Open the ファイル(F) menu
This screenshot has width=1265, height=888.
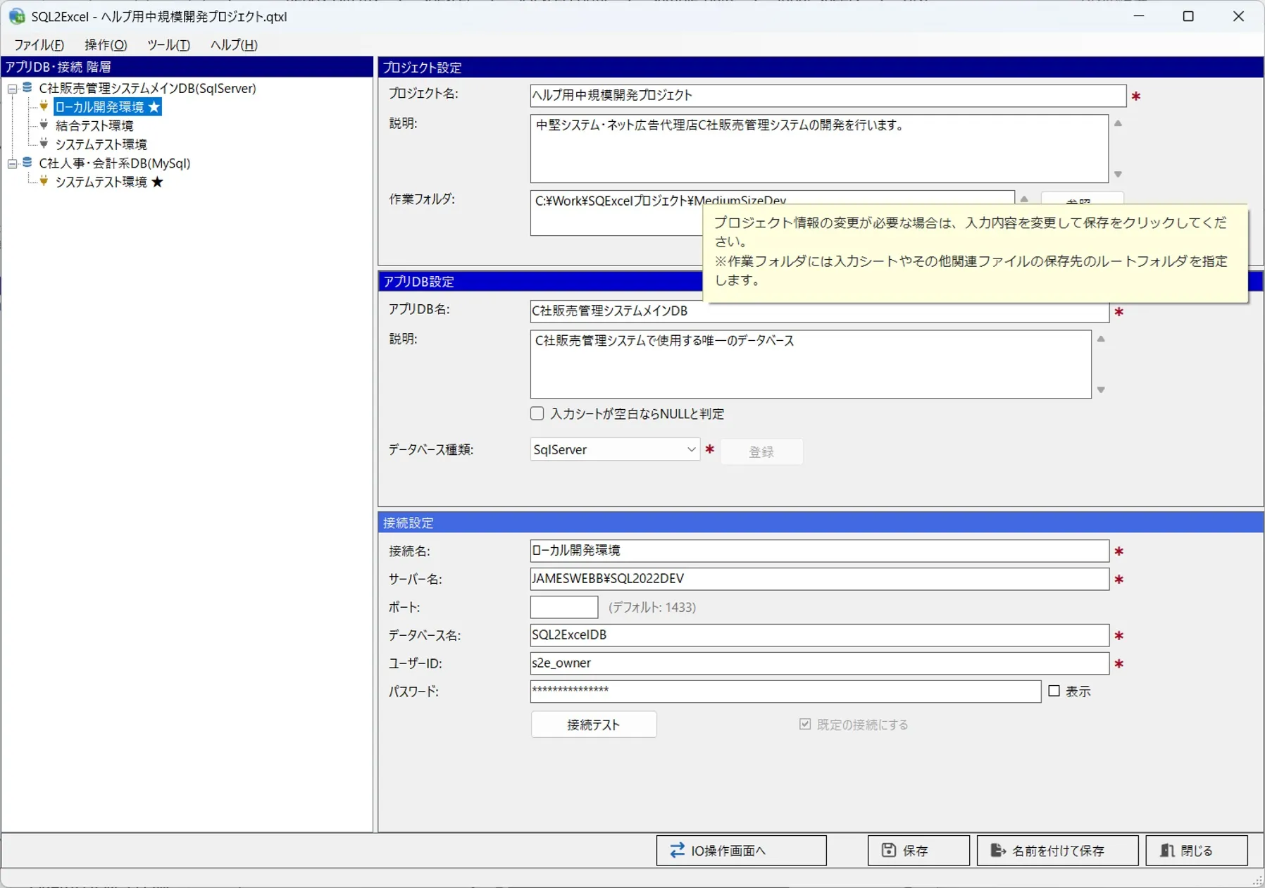pos(39,44)
